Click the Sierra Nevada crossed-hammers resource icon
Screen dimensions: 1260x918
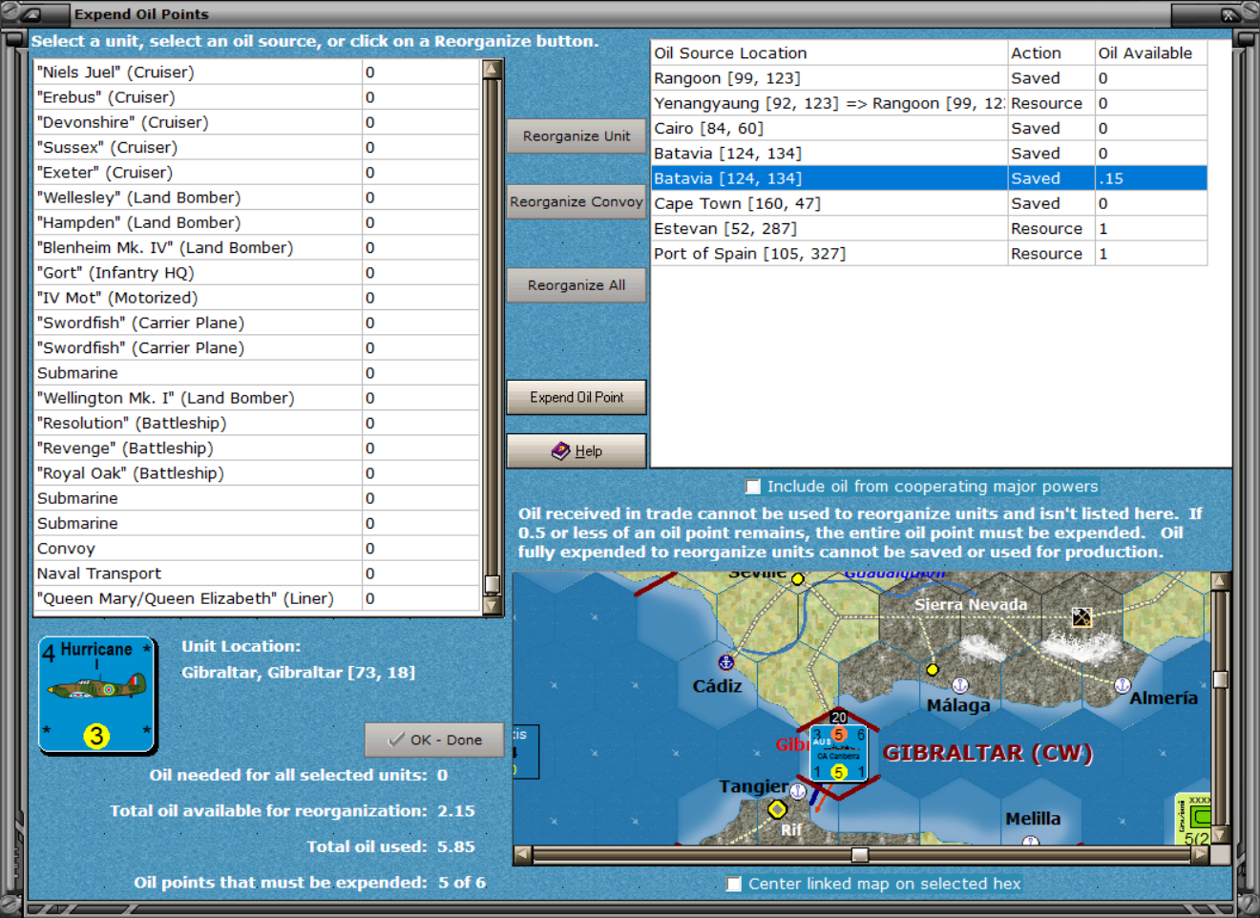pos(1081,617)
